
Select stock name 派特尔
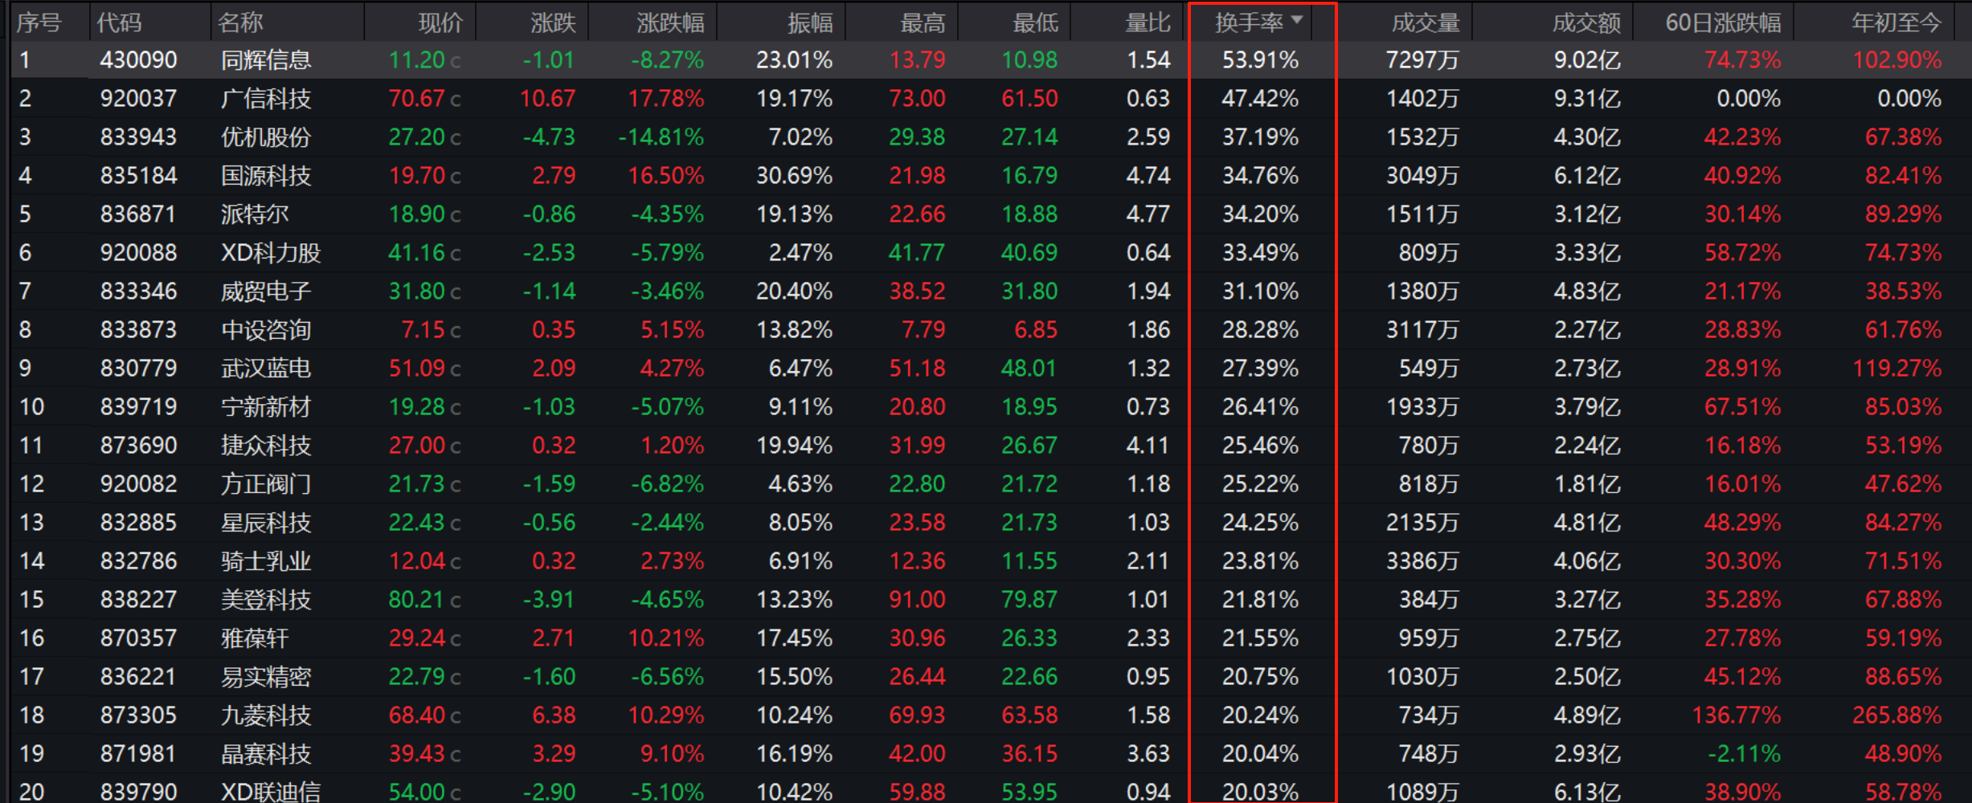[255, 214]
